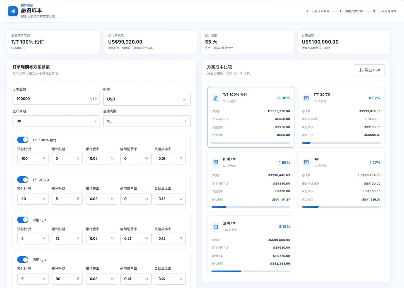Viewport: 404px width, 288px height.
Task: Click 净收款 amount US$98,448.63
Action: [x=279, y=175]
